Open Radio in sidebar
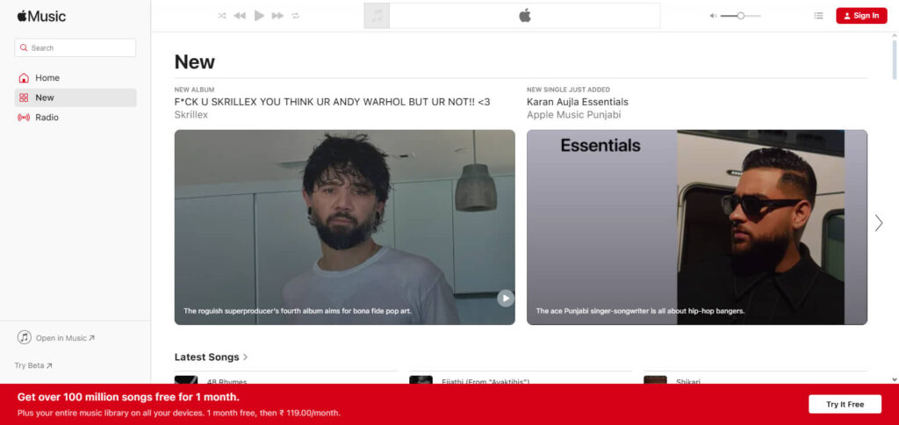Screen dimensions: 899x425 coord(76,118)
